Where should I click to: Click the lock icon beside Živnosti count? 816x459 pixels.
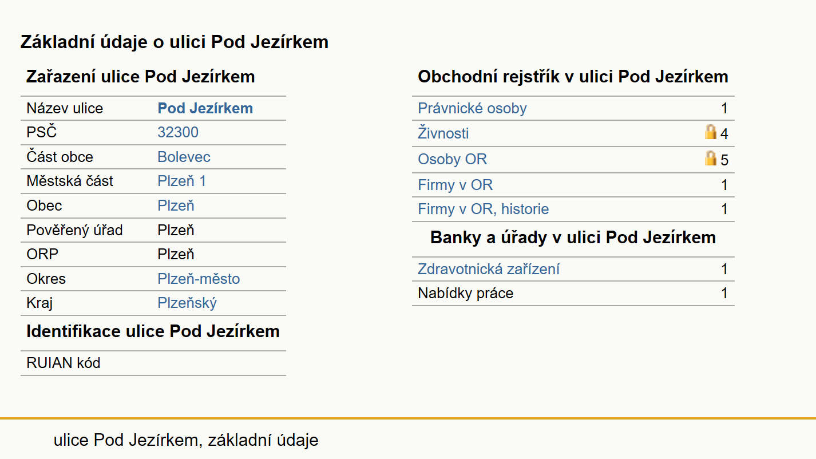[710, 133]
